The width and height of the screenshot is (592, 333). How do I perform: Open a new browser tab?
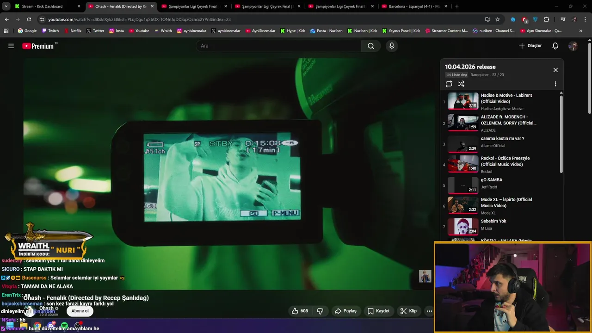(x=456, y=6)
